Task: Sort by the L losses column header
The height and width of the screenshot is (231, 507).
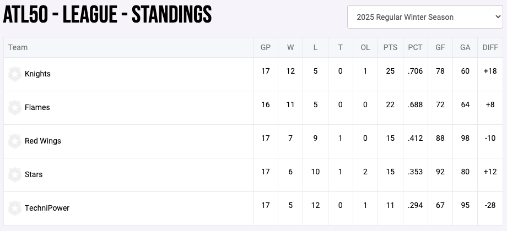Action: click(x=315, y=47)
